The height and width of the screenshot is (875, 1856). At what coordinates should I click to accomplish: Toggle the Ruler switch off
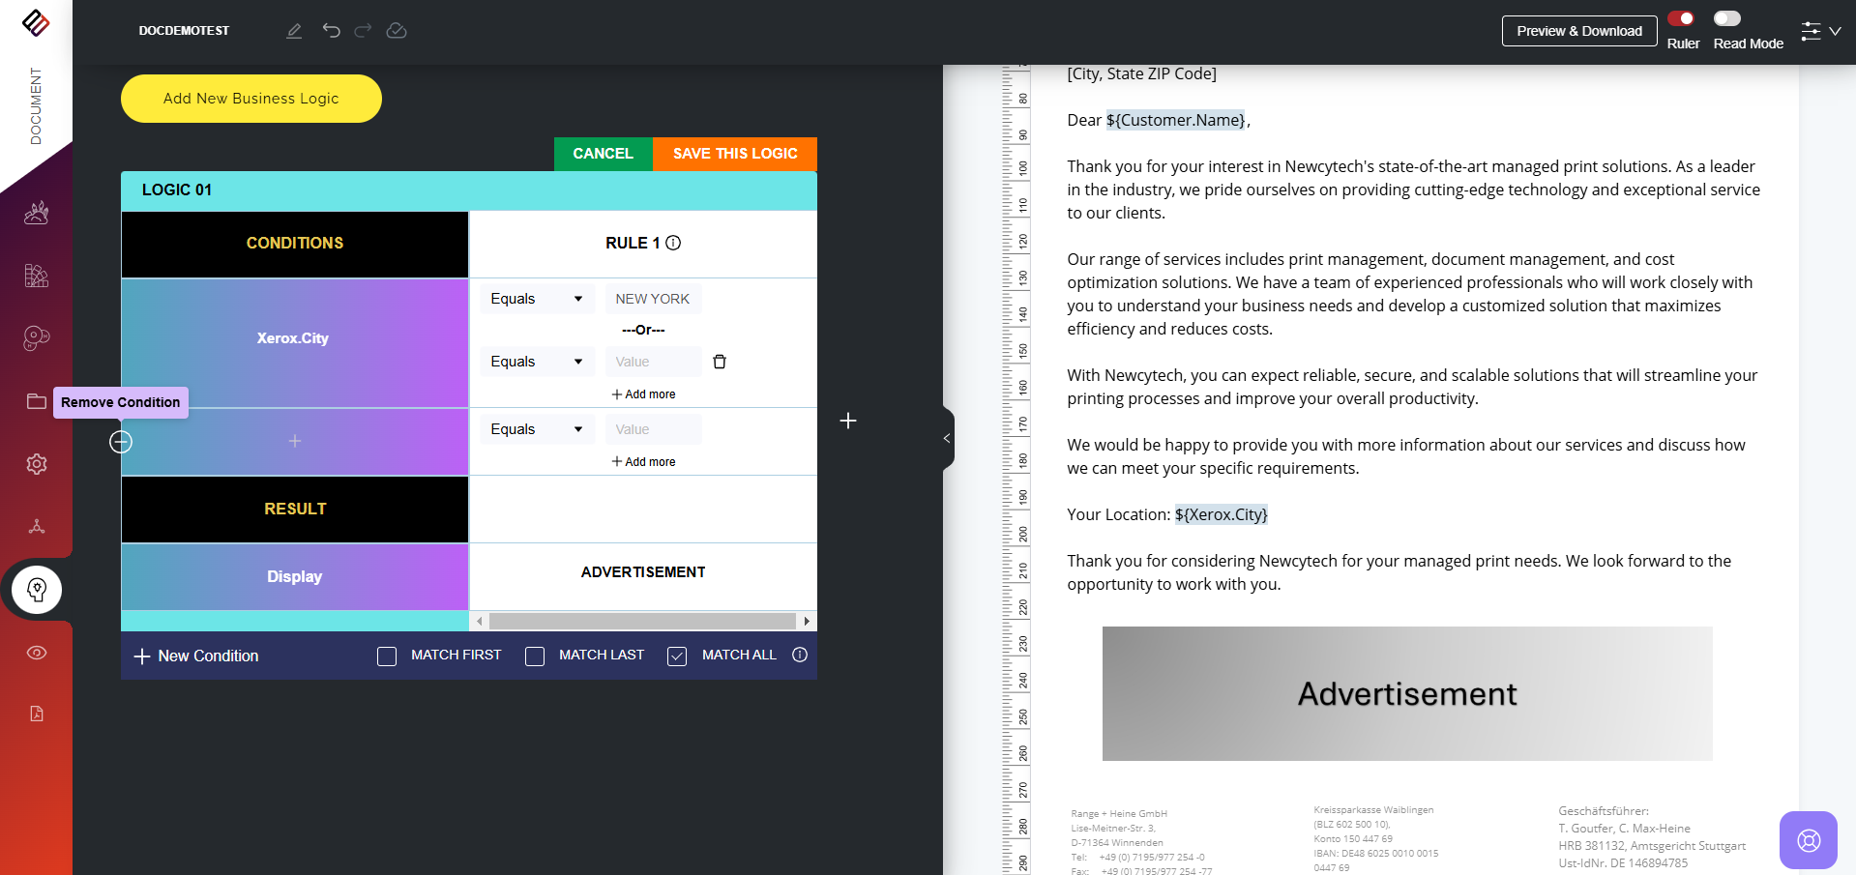click(1681, 18)
